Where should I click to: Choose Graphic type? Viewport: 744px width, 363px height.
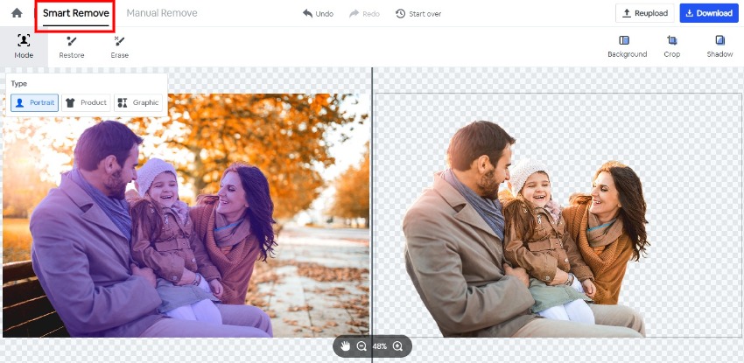coord(138,102)
